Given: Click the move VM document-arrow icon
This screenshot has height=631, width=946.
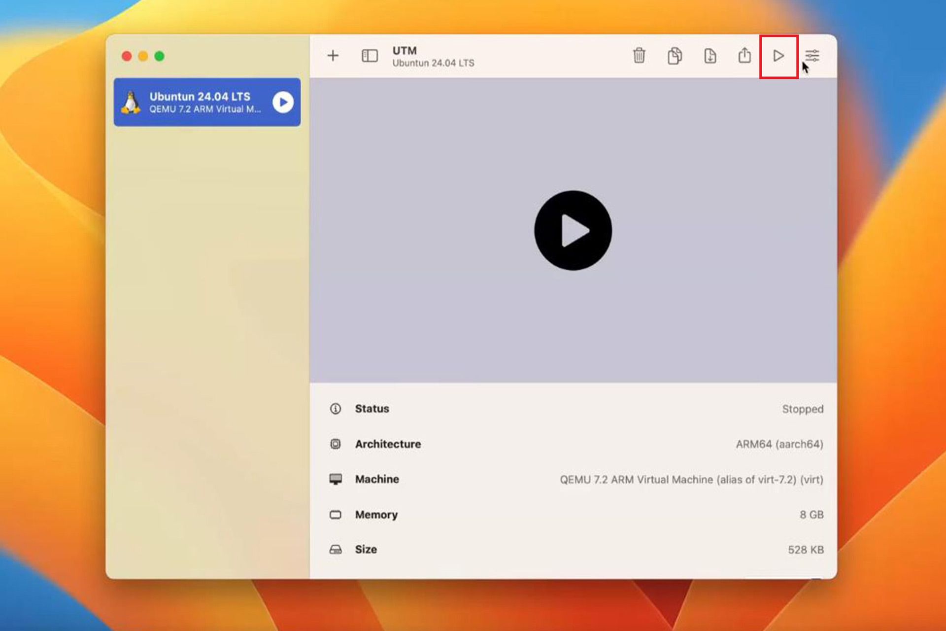Looking at the screenshot, I should coord(710,56).
